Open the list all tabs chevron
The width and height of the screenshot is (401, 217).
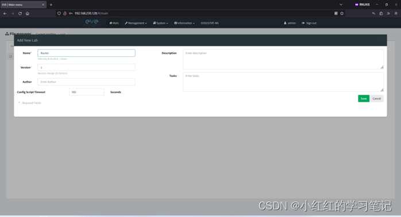tap(341, 5)
